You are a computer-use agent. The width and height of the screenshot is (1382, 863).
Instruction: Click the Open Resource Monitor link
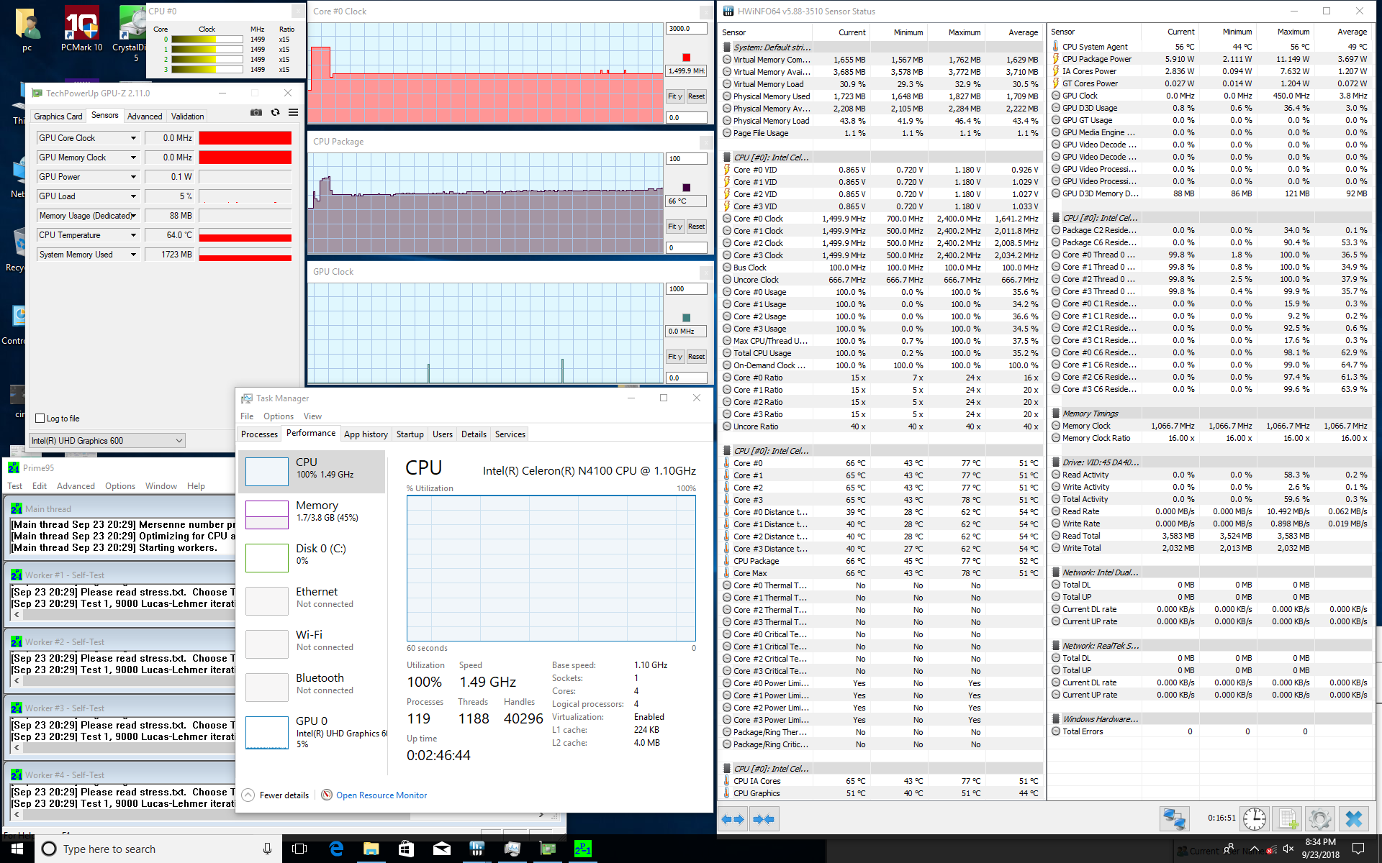(381, 795)
